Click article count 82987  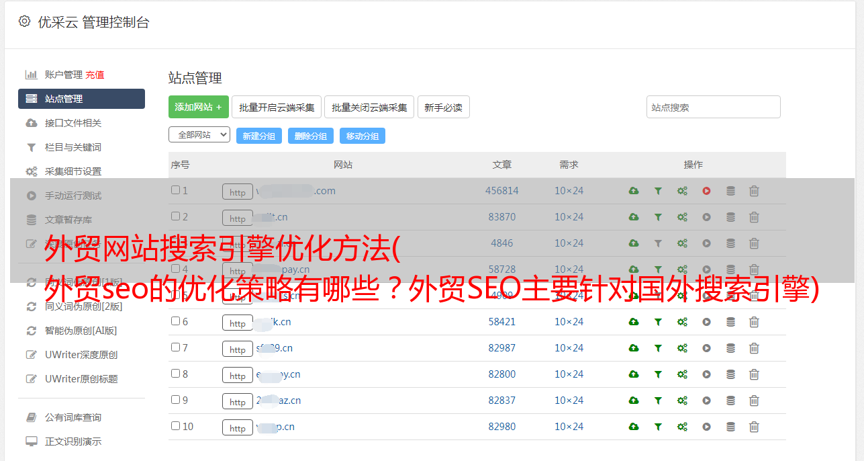point(502,348)
